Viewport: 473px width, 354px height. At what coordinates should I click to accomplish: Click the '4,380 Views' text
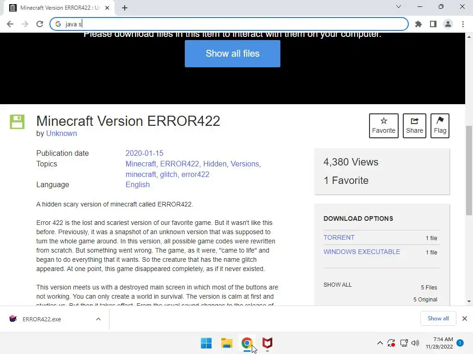(x=351, y=162)
